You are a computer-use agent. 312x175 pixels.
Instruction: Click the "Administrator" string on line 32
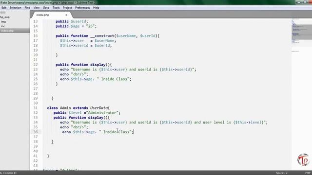coord(102,113)
